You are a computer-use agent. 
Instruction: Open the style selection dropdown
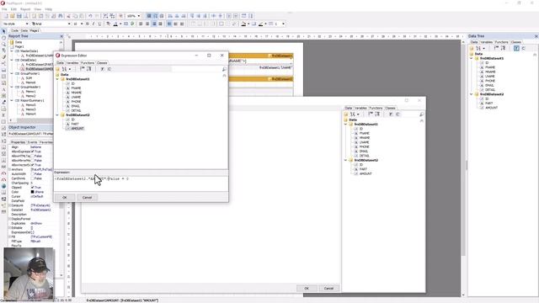coord(27,24)
